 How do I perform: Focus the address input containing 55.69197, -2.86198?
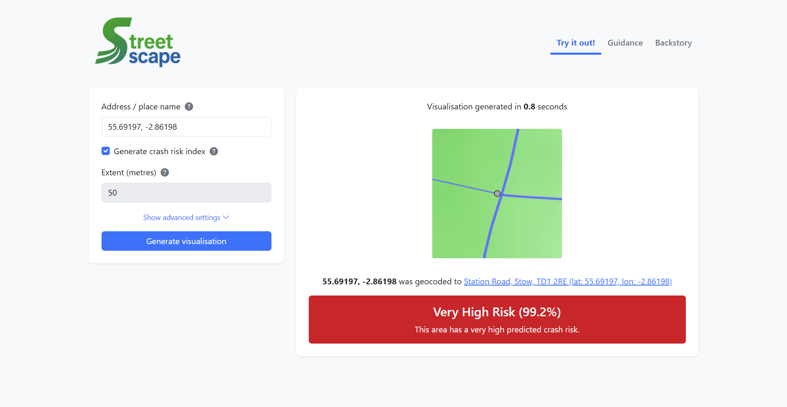tap(186, 127)
